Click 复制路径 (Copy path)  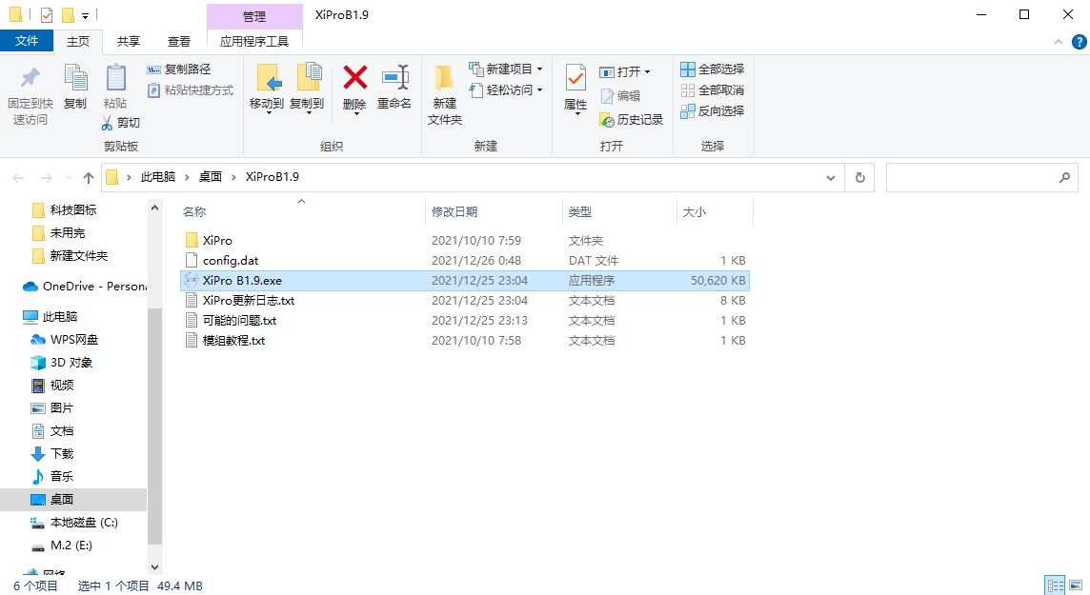pyautogui.click(x=179, y=69)
